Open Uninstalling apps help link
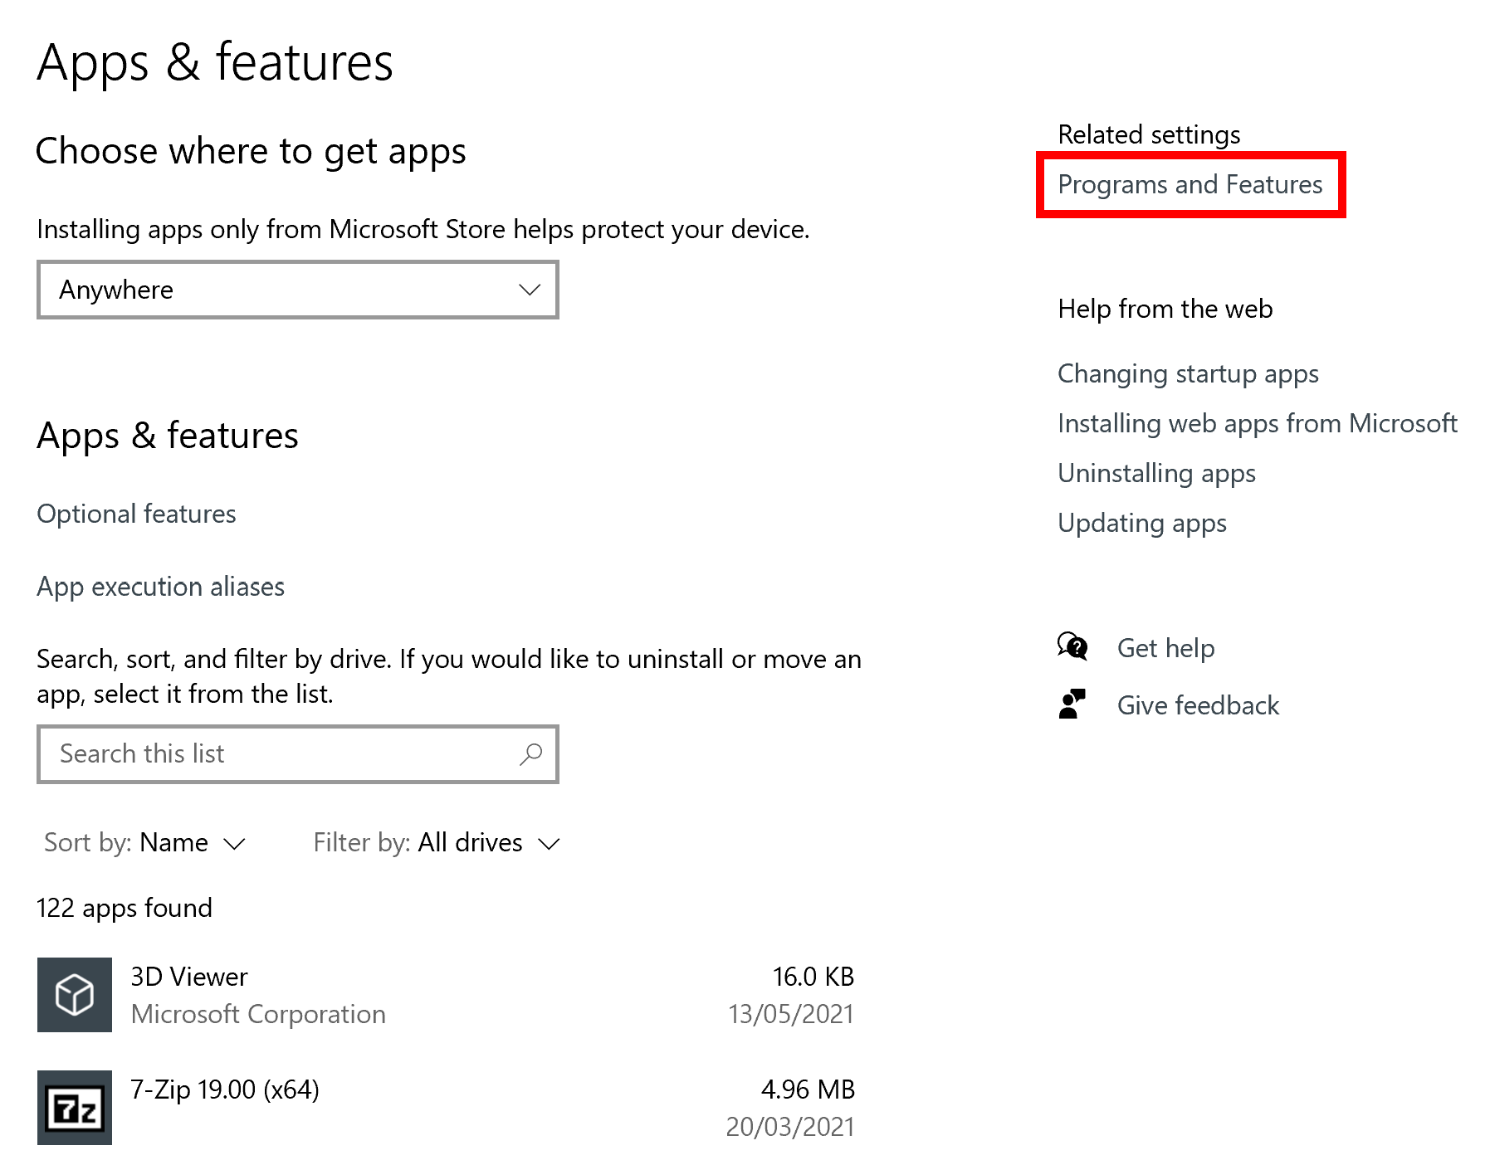1490x1165 pixels. [1156, 473]
